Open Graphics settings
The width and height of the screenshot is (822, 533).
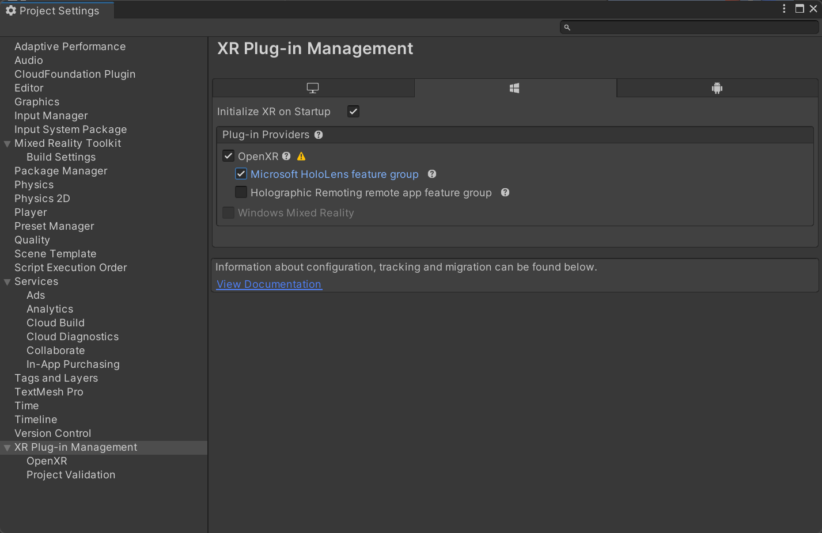37,102
